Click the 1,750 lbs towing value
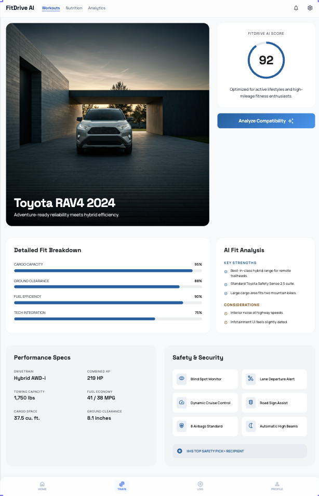The image size is (319, 496). (24, 398)
